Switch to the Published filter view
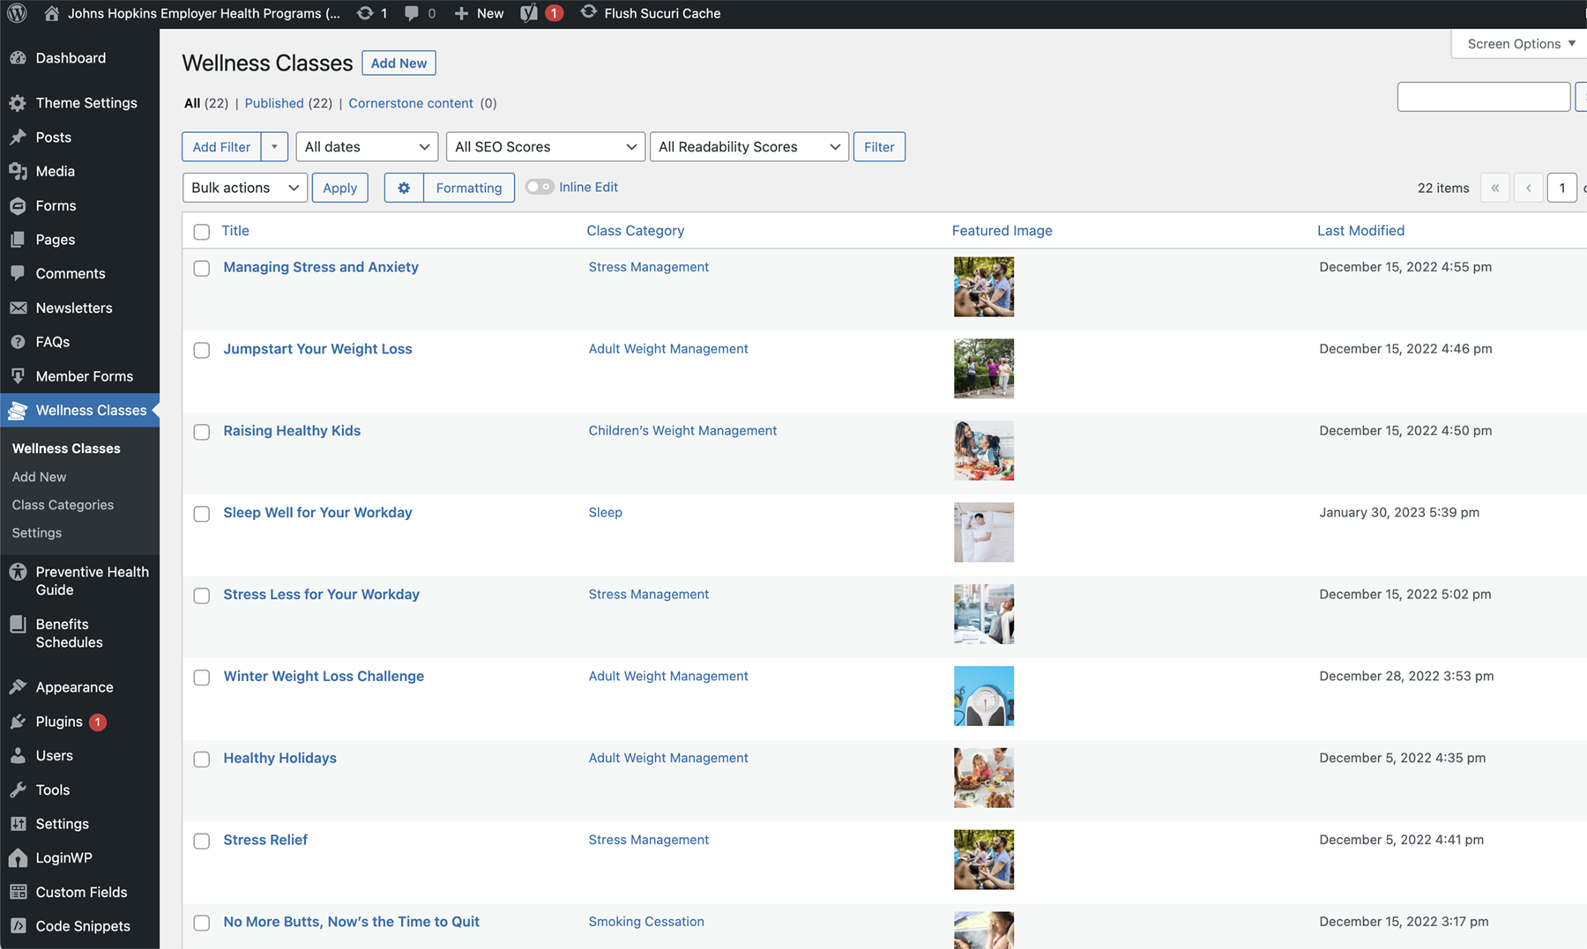 274,103
